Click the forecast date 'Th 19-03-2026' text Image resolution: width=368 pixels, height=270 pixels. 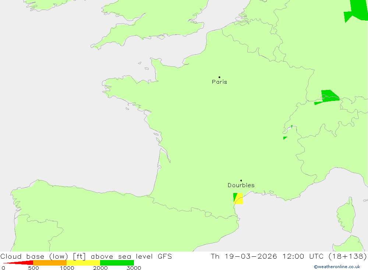[x=244, y=256]
